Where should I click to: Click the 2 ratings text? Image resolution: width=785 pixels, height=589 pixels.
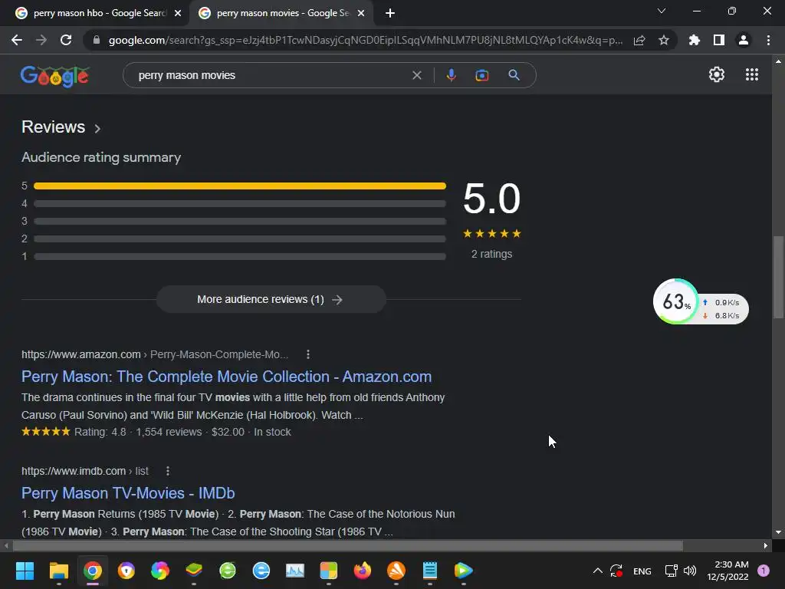tap(491, 254)
